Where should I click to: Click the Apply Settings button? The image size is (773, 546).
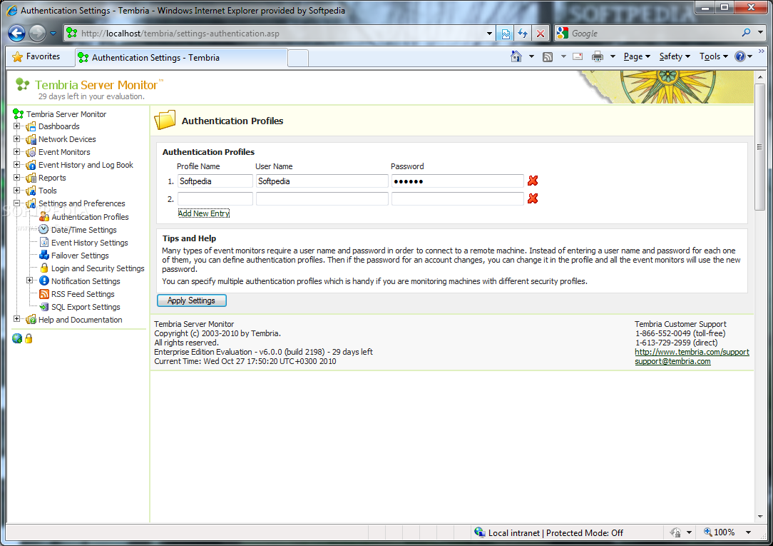[x=191, y=300]
